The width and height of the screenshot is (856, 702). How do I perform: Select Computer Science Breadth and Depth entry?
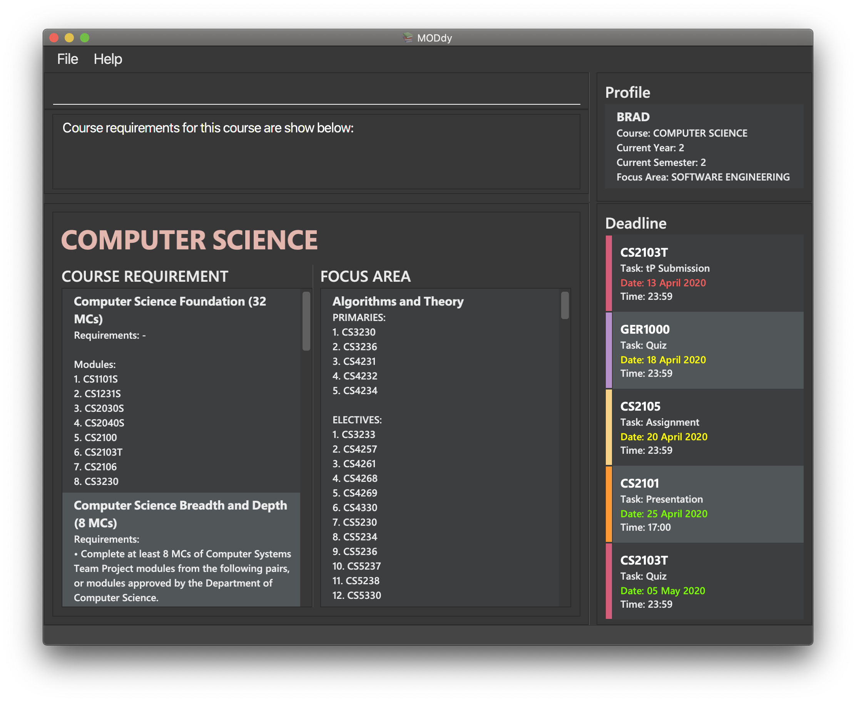182,550
